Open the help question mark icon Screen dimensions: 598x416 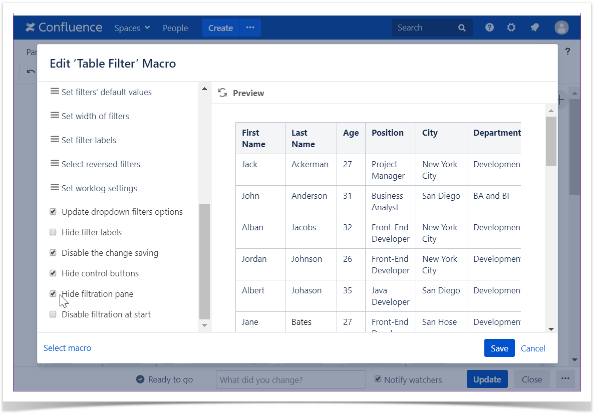tap(489, 28)
